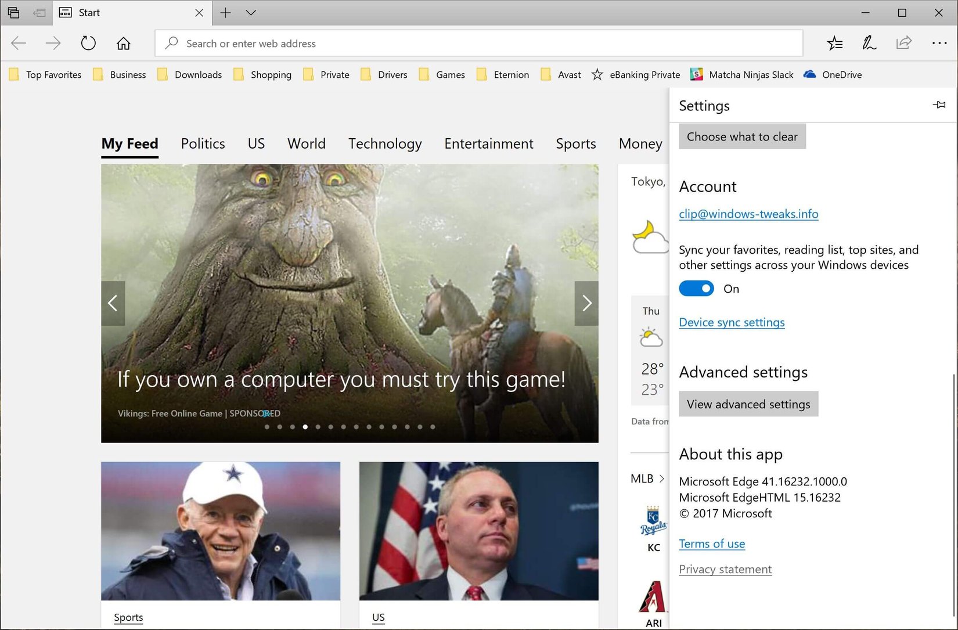The height and width of the screenshot is (630, 958).
Task: Select the Sports feed tab
Action: 575,143
